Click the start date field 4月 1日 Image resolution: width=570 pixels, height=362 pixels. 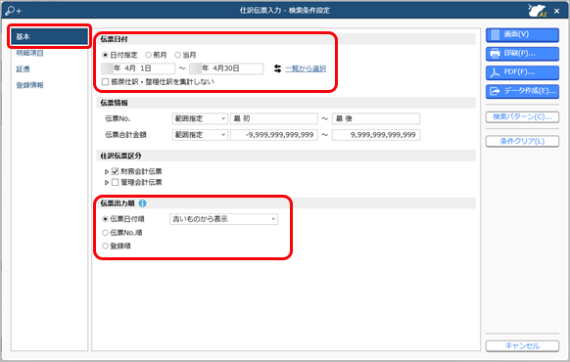point(138,68)
